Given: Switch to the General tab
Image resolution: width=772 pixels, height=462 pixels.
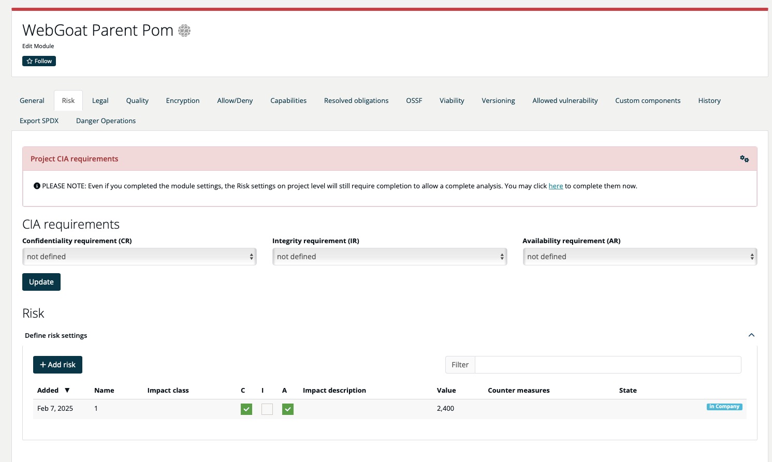Looking at the screenshot, I should pos(32,100).
